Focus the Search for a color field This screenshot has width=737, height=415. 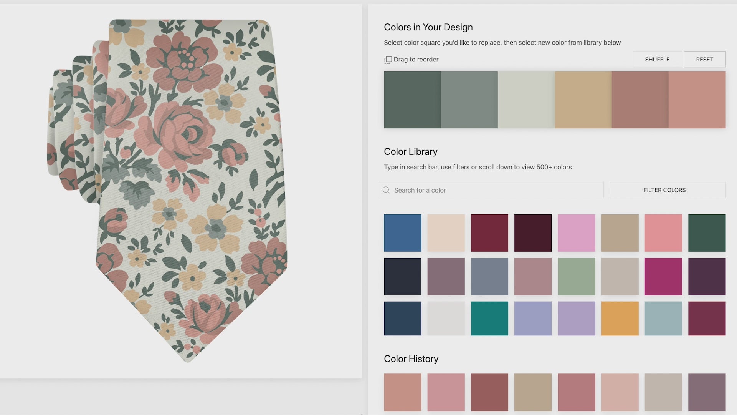pos(491,190)
